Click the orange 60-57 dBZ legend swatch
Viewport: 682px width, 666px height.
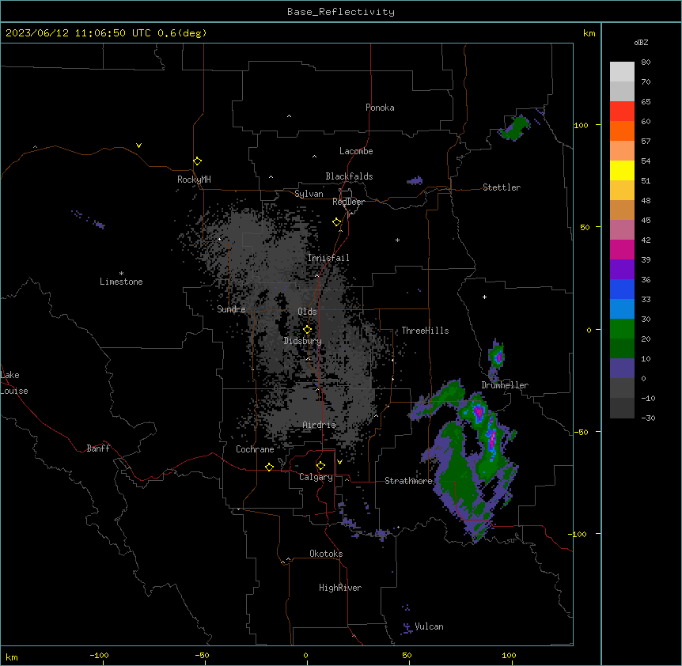point(622,131)
